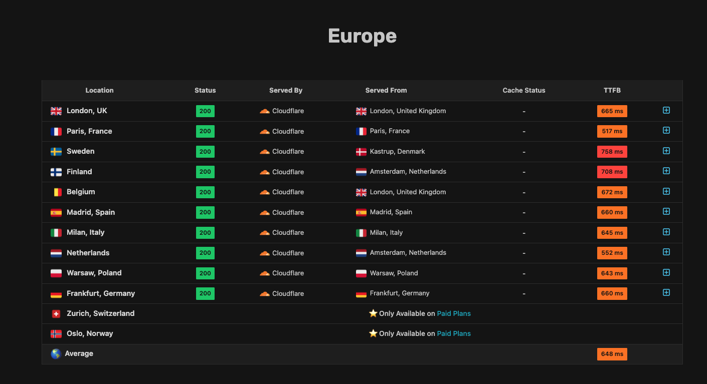The width and height of the screenshot is (707, 384).
Task: Click the star icon in the Zurich row
Action: point(373,313)
